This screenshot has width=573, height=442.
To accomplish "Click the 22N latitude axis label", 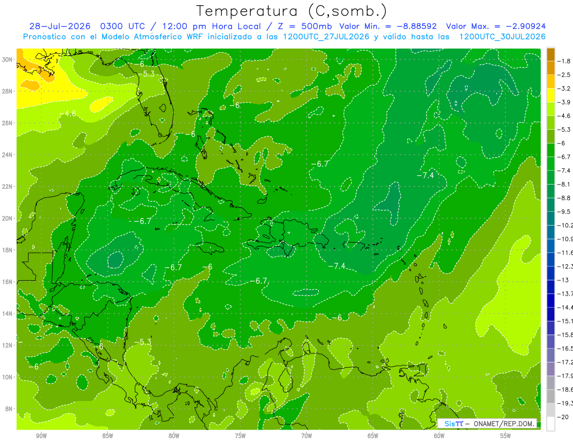I will click(8, 186).
